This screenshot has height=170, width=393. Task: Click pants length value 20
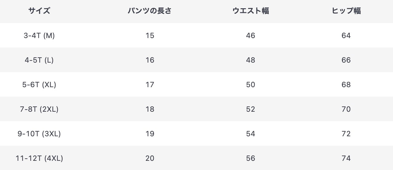tap(150, 158)
